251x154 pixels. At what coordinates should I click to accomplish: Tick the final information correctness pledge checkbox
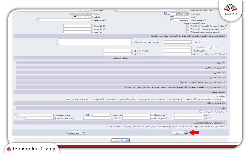coord(226,126)
